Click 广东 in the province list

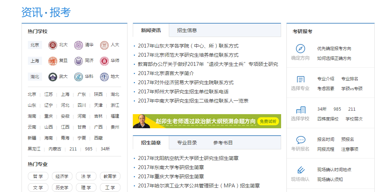82,94
